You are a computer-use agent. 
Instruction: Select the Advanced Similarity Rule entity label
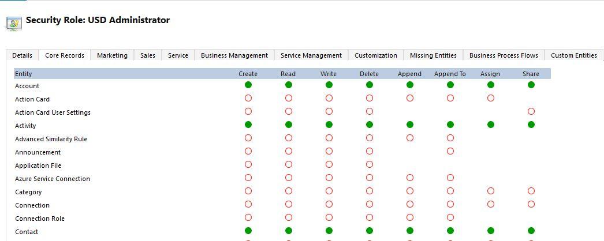point(51,139)
